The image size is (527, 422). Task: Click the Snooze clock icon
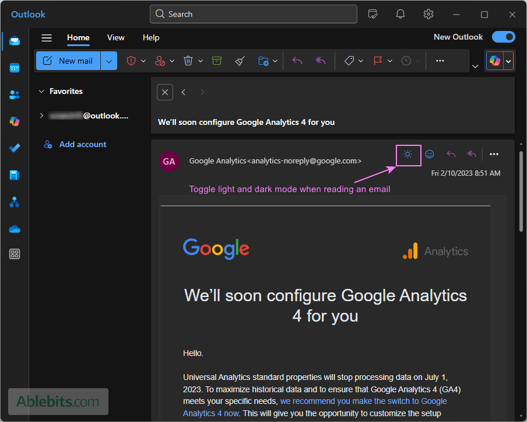(x=406, y=61)
